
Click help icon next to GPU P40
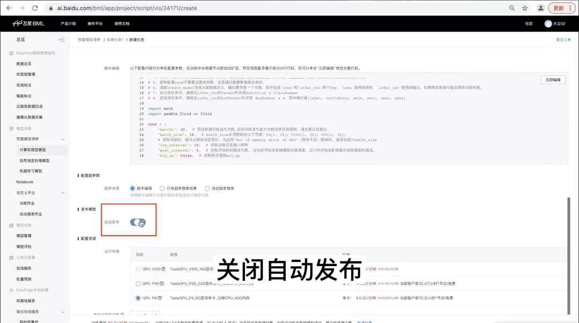(162, 283)
